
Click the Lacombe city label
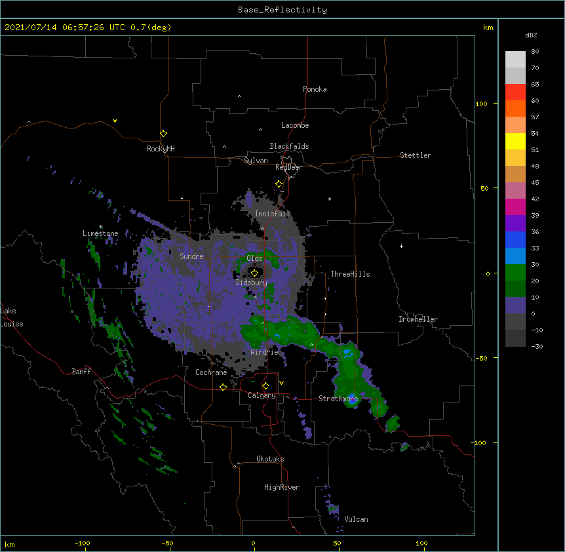pyautogui.click(x=295, y=125)
